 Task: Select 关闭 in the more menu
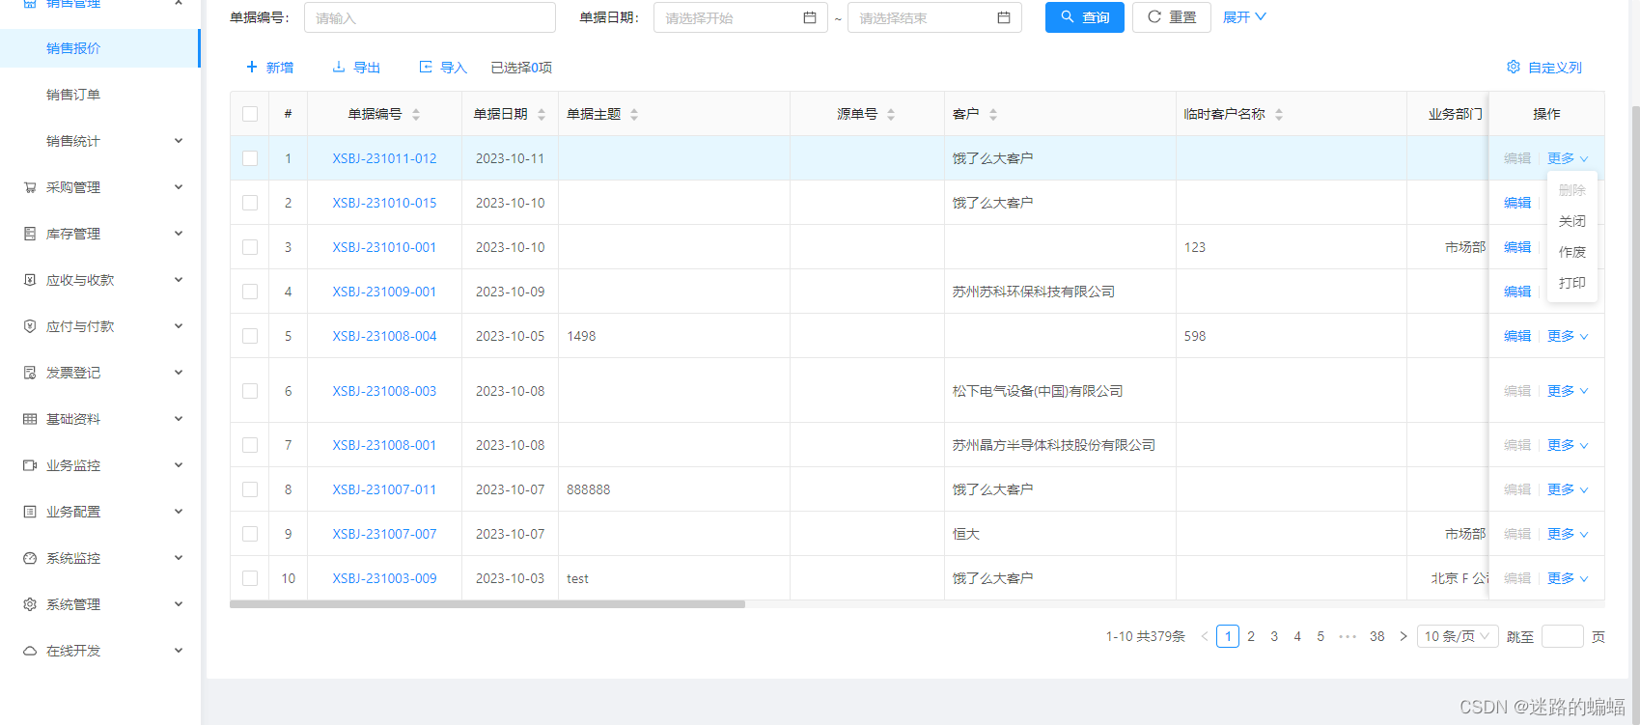pos(1572,221)
